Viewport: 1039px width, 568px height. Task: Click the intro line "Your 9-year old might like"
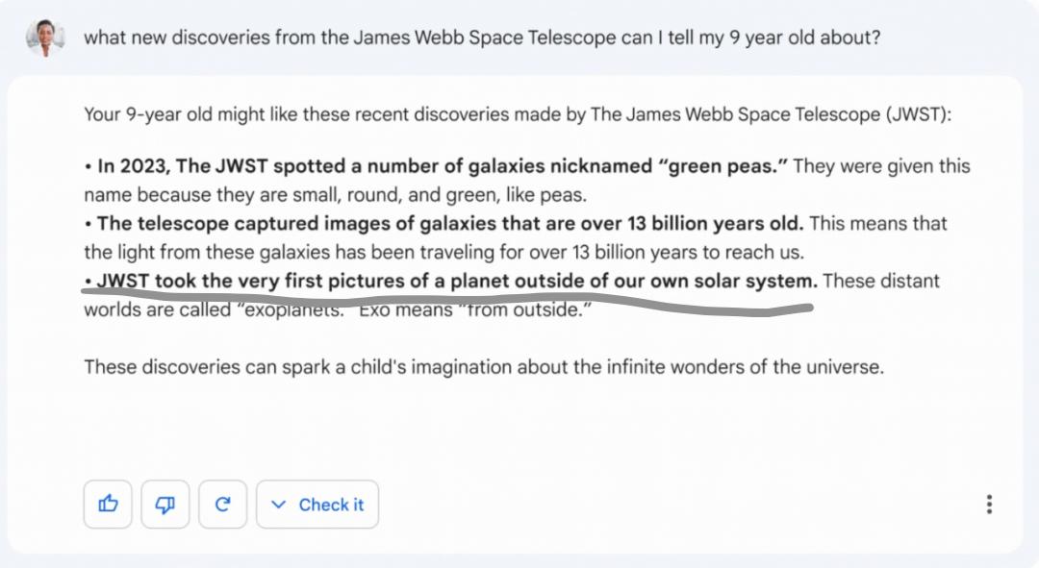192,114
